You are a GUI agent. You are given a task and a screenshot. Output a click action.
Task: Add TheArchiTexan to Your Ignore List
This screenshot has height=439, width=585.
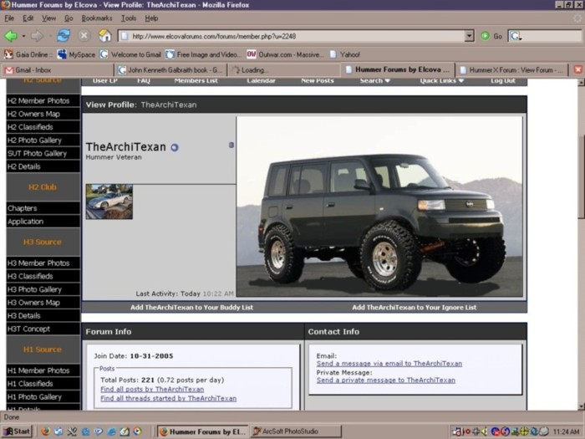click(415, 308)
